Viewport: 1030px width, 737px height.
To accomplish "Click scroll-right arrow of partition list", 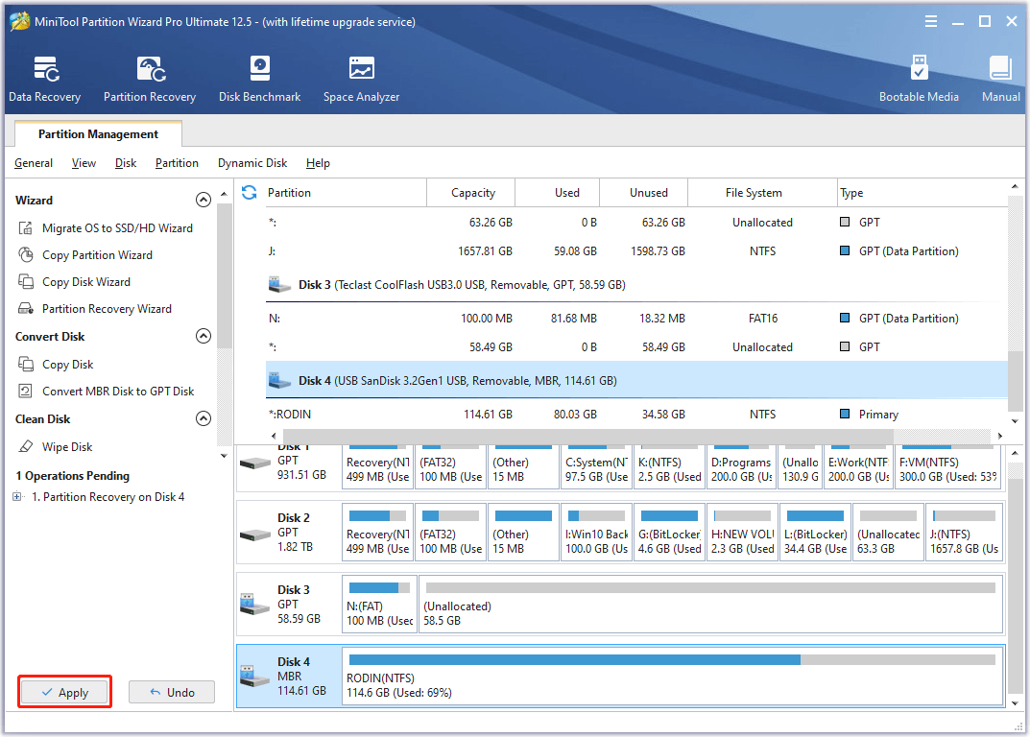I will [1000, 436].
